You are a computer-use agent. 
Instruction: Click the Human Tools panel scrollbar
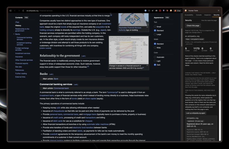[220, 59]
